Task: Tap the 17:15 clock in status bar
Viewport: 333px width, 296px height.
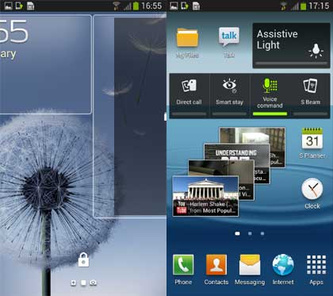Action: click(x=319, y=6)
